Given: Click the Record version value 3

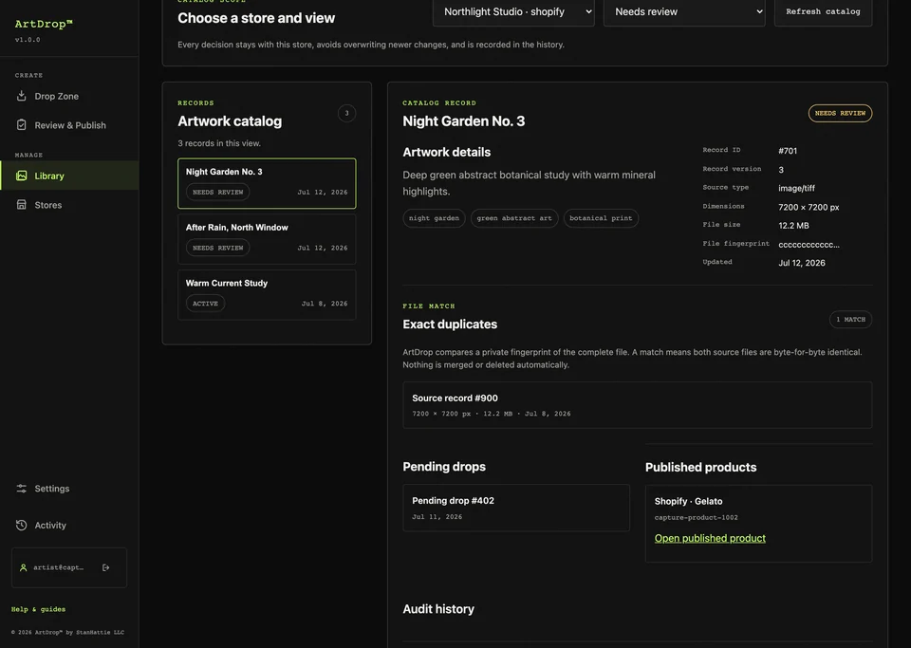Looking at the screenshot, I should click(x=781, y=170).
